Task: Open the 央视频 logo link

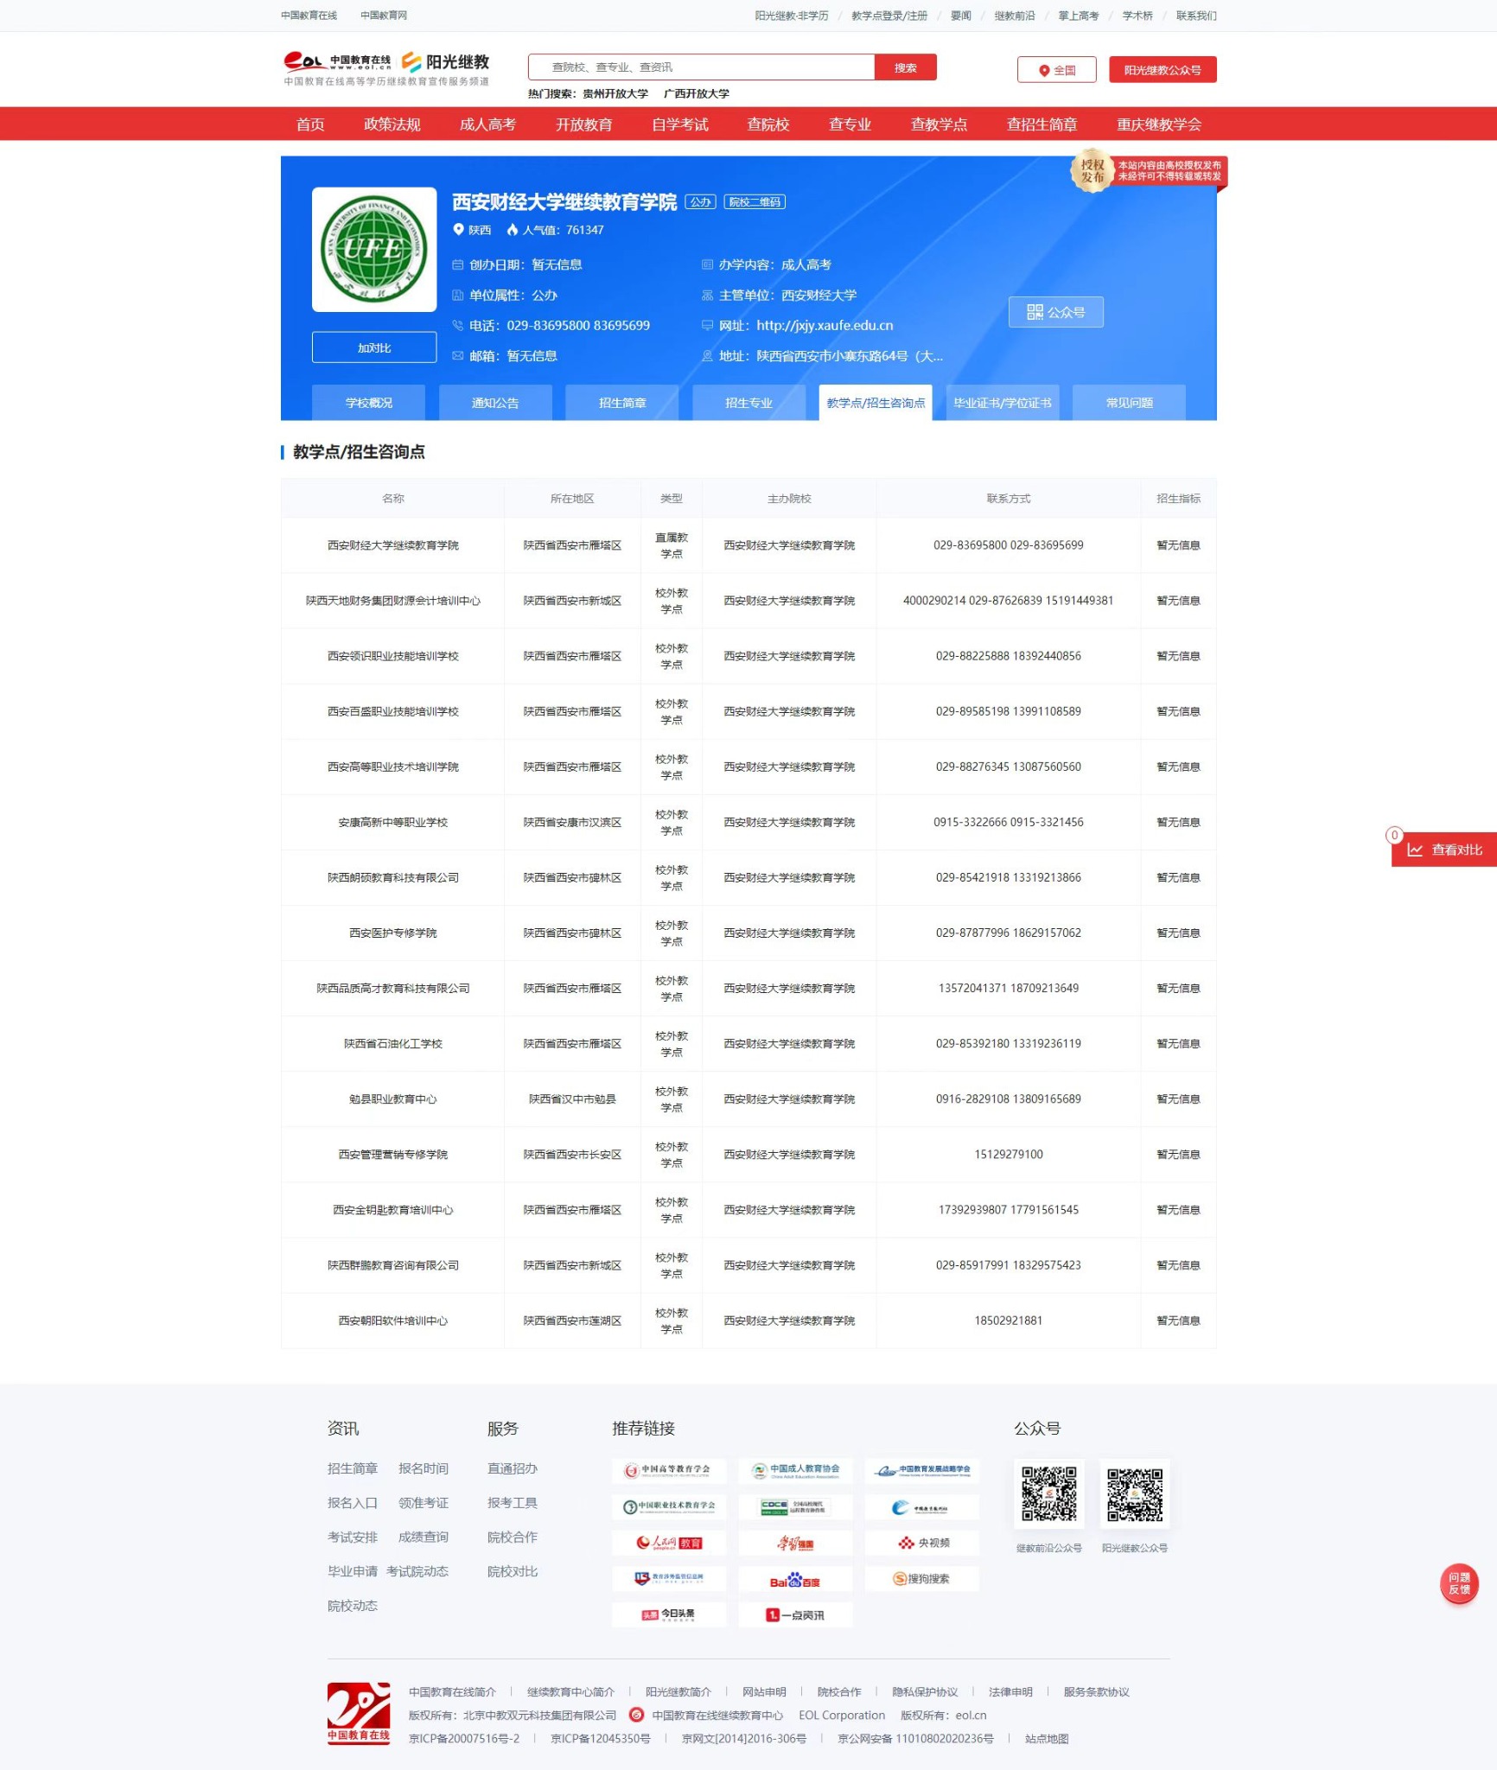Action: (921, 1543)
